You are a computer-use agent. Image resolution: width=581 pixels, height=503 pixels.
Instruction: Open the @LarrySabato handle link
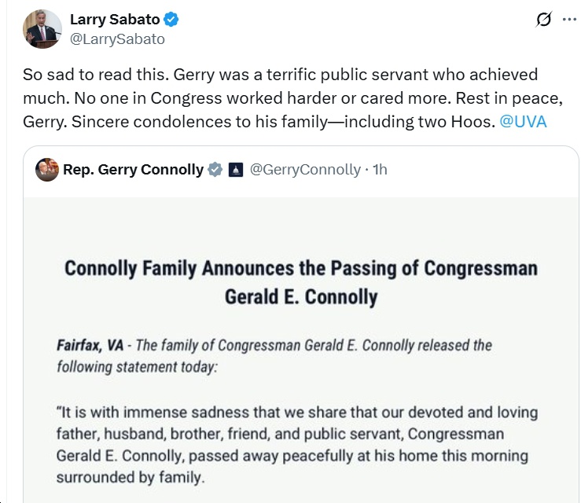(x=117, y=39)
